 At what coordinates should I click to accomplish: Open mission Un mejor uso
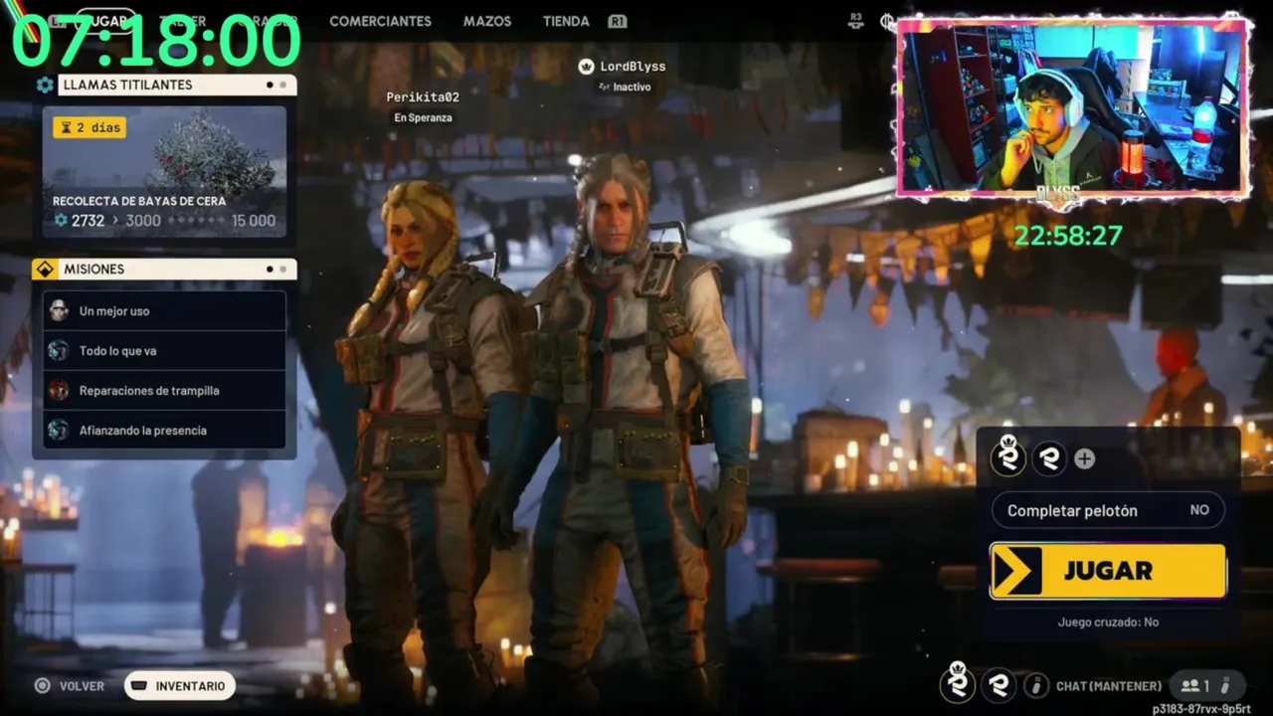coord(164,311)
